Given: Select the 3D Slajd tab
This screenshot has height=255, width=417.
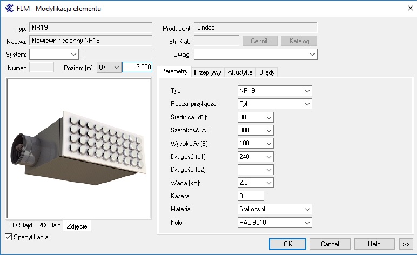Looking at the screenshot, I should 21,225.
